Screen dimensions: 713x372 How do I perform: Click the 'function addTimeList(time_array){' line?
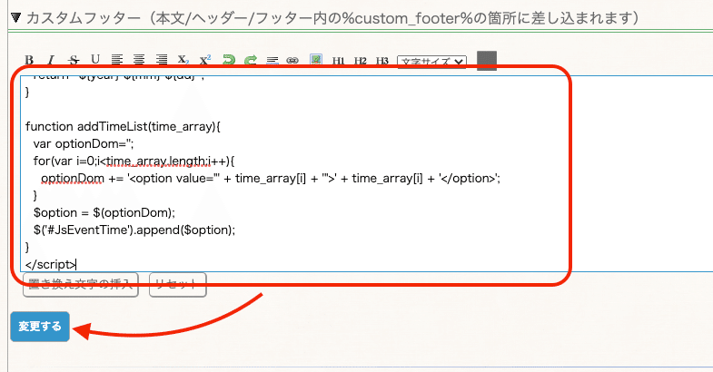point(123,126)
